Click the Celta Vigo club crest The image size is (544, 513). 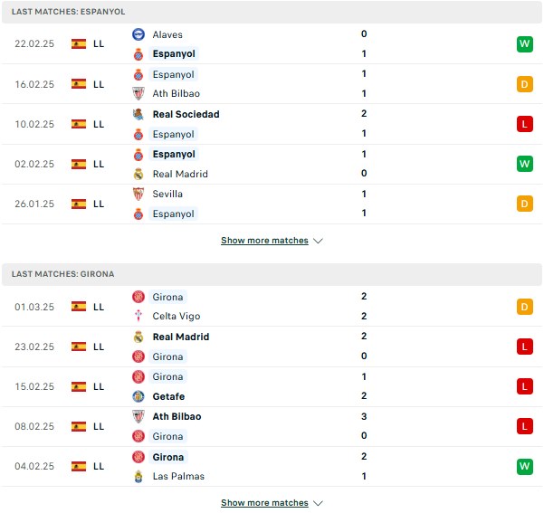click(138, 316)
